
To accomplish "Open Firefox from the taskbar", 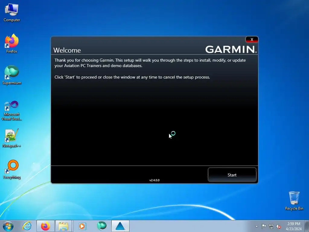I will point(45,226).
